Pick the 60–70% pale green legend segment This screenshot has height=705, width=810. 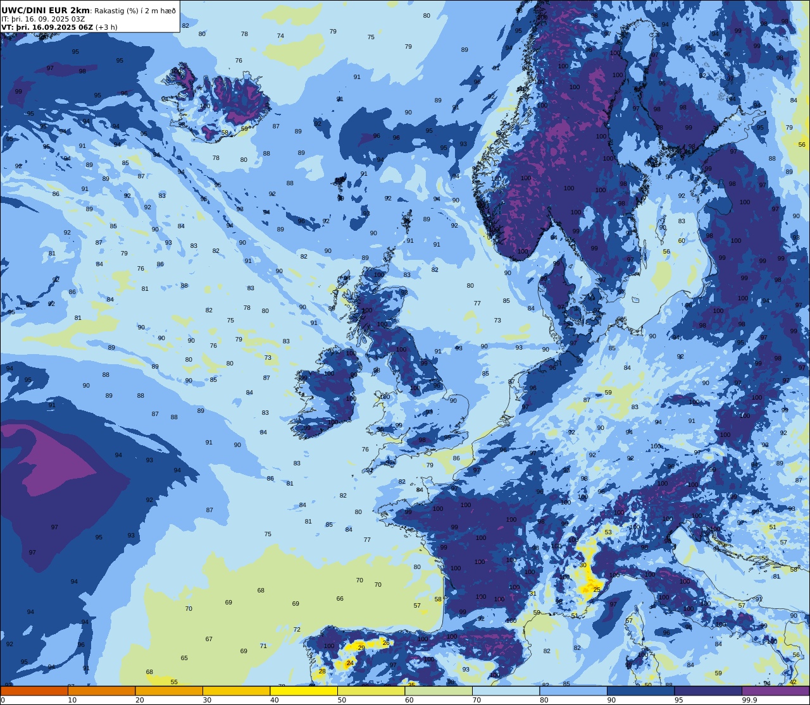439,691
